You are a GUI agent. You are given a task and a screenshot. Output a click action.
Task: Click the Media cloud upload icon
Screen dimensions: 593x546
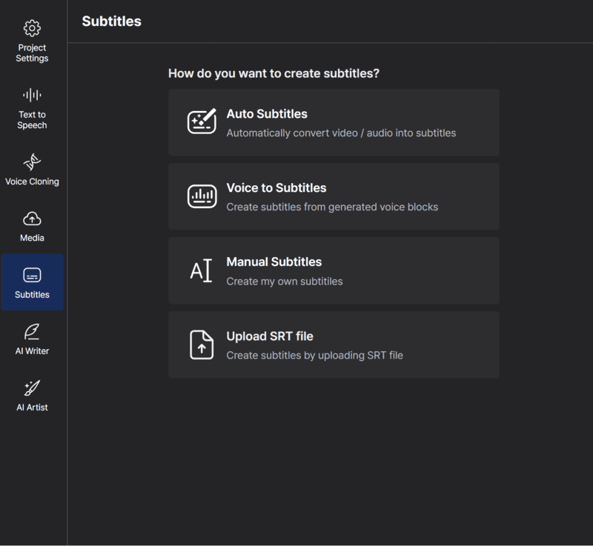pyautogui.click(x=32, y=219)
